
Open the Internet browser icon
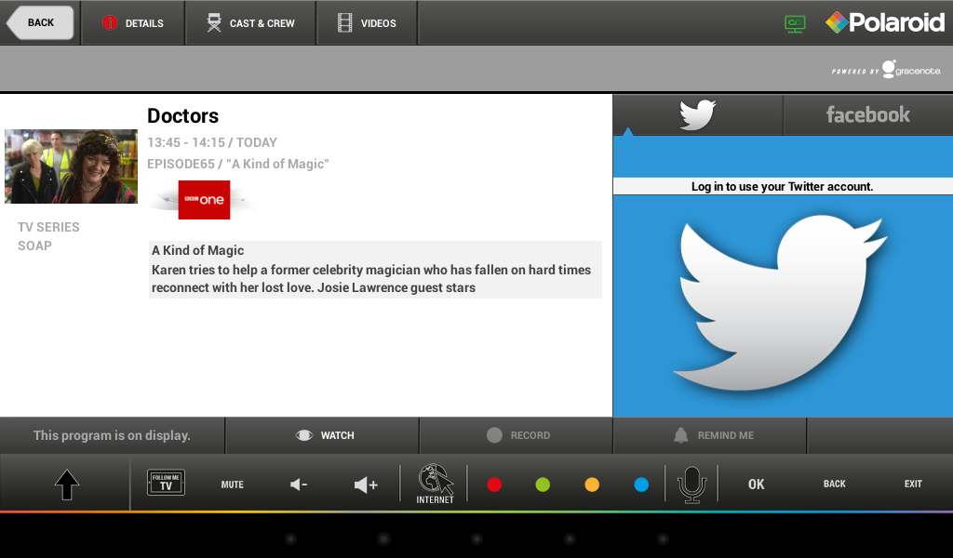[436, 484]
